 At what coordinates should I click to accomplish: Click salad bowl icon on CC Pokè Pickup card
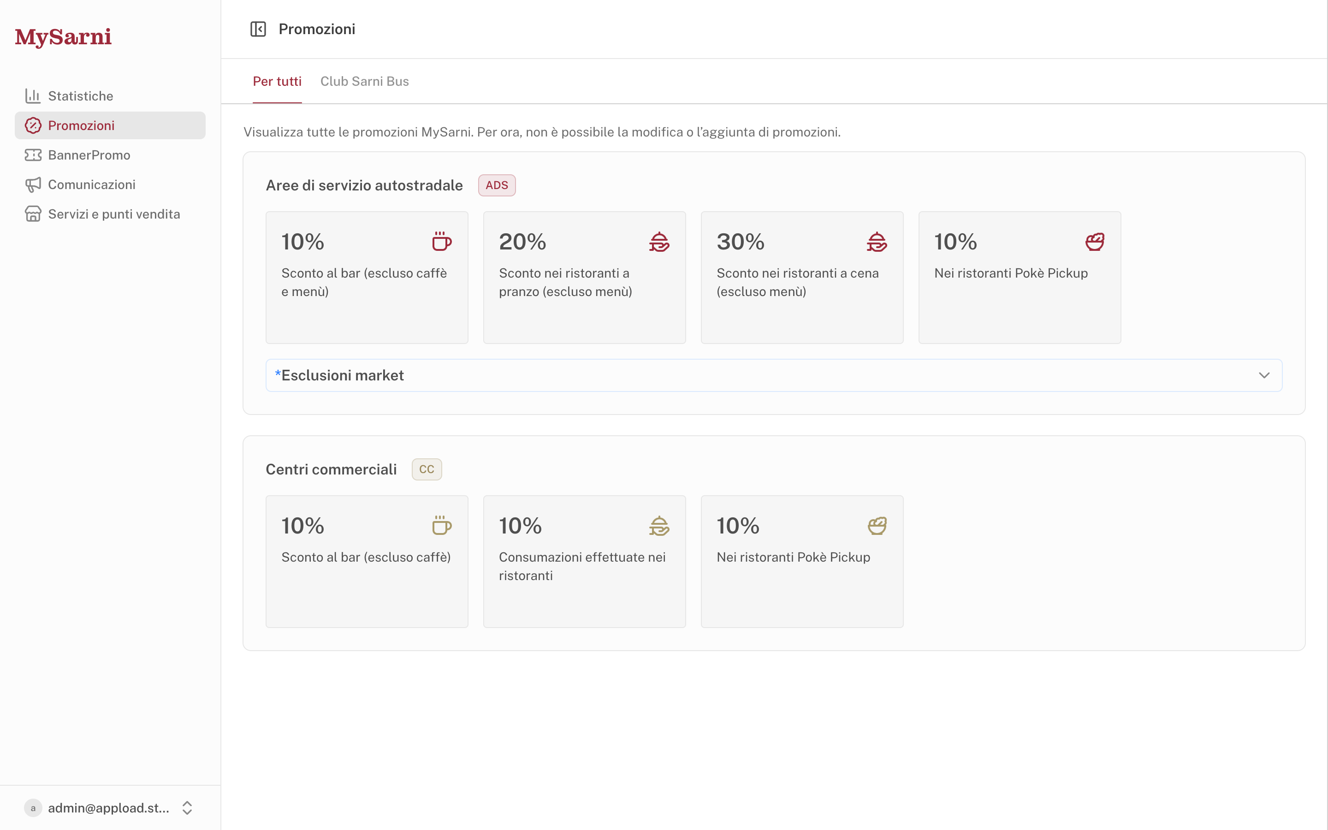coord(877,525)
